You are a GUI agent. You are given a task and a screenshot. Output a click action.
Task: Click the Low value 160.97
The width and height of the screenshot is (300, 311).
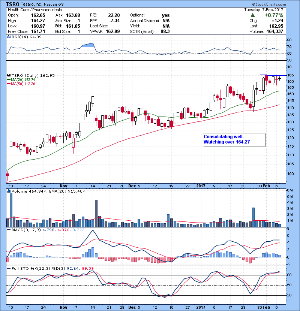[38, 26]
